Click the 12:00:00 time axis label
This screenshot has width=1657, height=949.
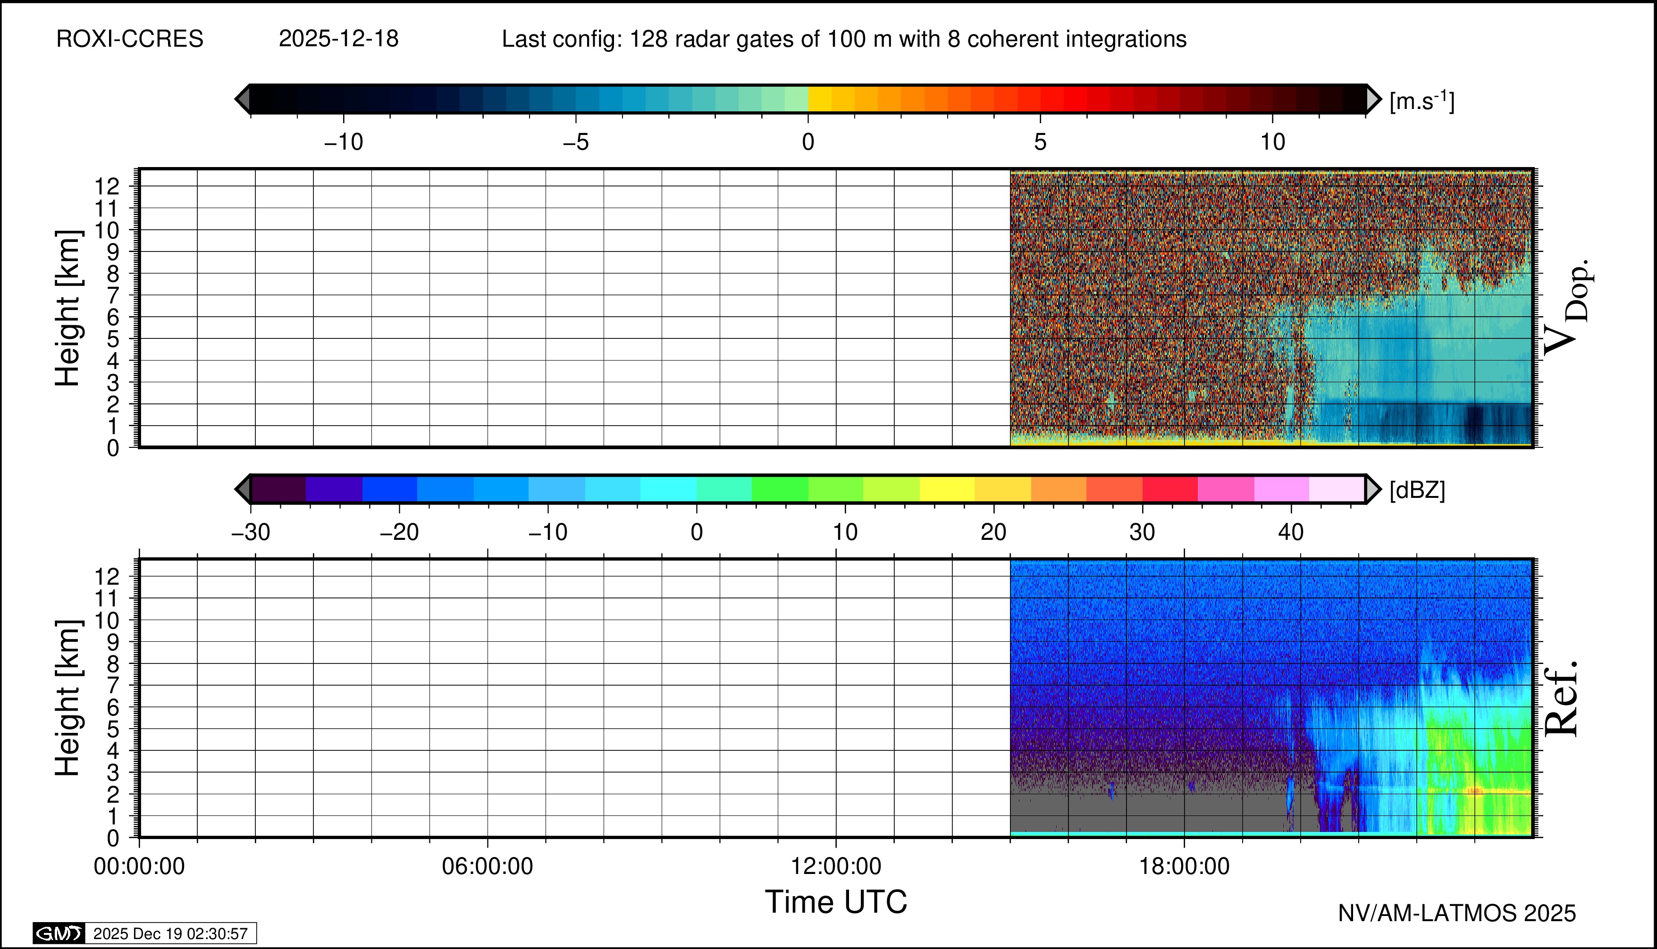836,866
